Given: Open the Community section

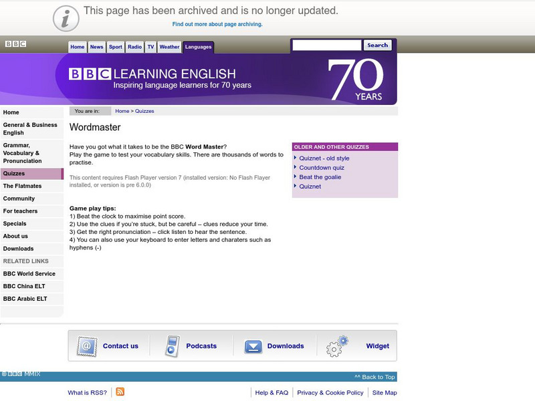Looking at the screenshot, I should coord(31,198).
